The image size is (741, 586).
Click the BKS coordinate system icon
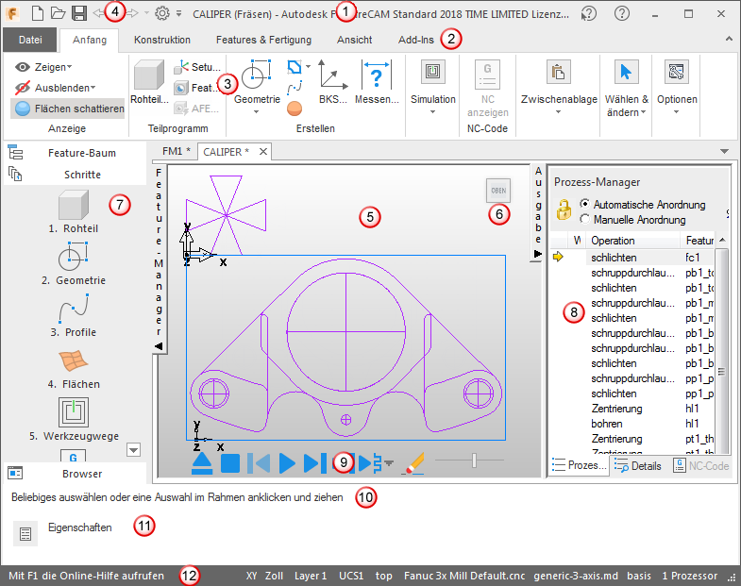click(332, 75)
